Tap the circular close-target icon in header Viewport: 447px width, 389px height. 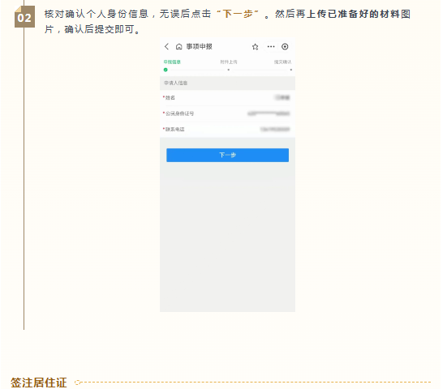(285, 47)
